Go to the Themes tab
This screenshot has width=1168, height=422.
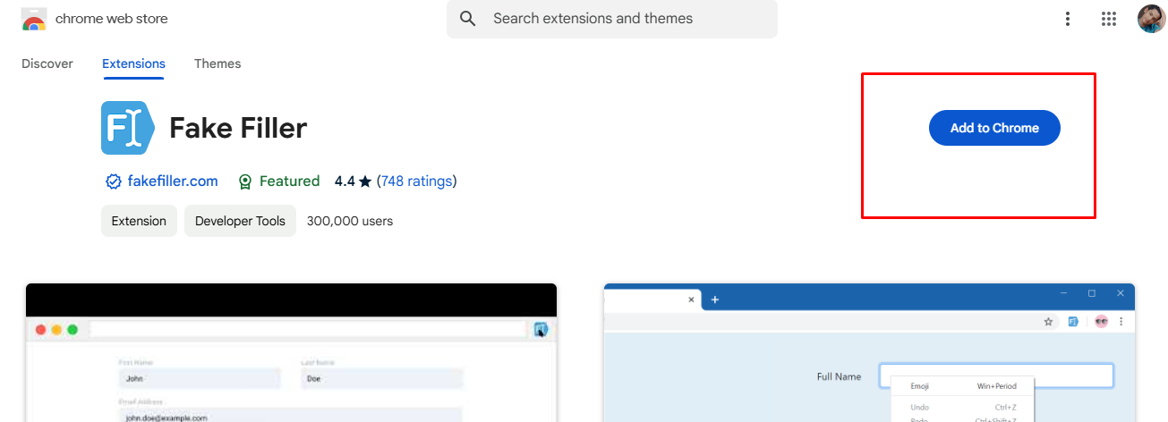pos(217,63)
